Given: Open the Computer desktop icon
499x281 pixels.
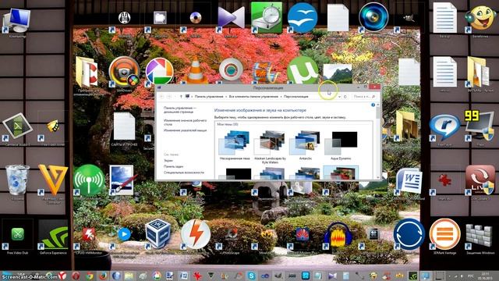Looking at the screenshot, I should [16, 20].
